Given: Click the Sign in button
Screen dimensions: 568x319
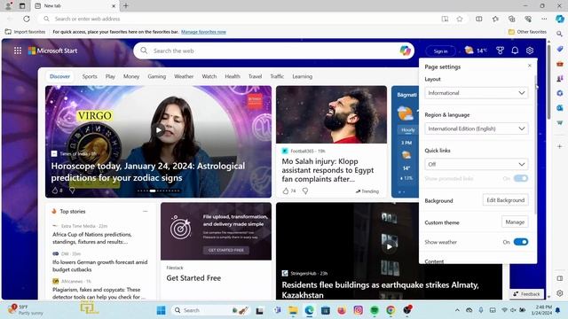Looking at the screenshot, I should point(440,51).
